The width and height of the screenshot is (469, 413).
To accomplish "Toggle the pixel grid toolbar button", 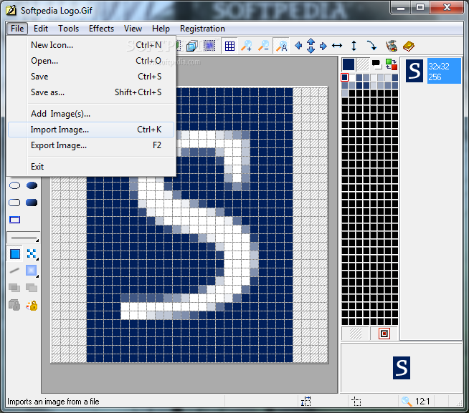I will tap(229, 46).
